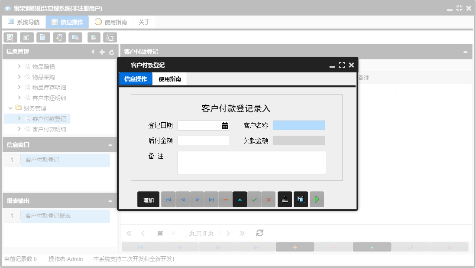Open the calendar picker beside 登记日期

224,125
